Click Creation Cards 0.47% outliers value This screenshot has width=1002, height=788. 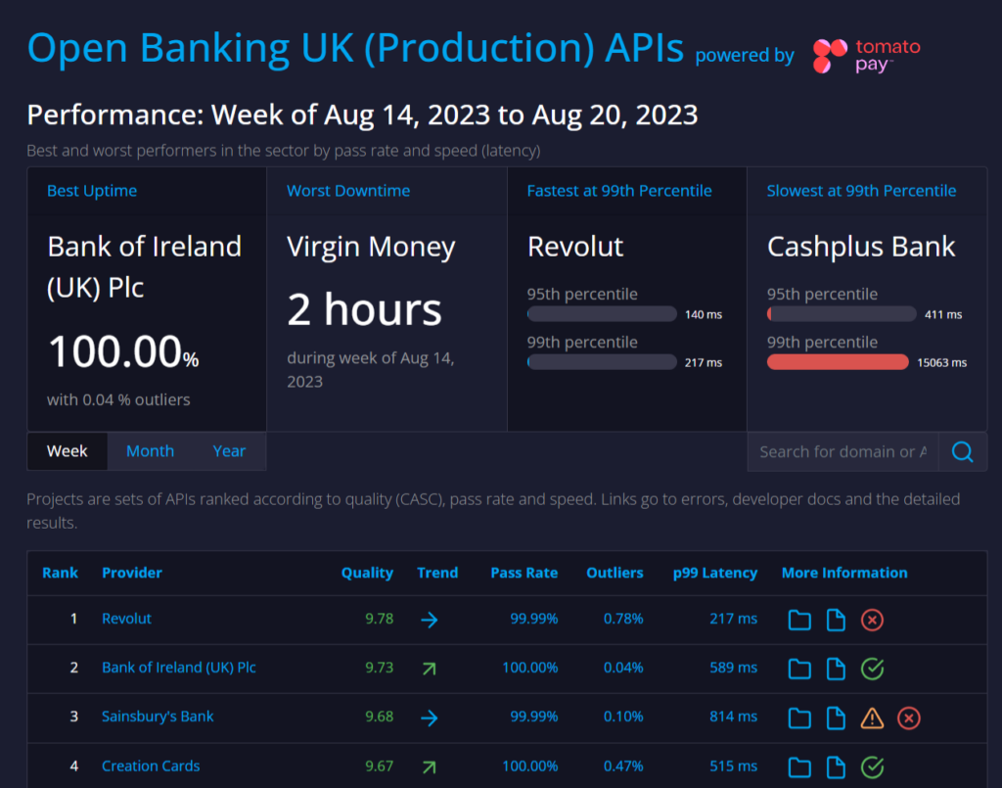click(623, 765)
